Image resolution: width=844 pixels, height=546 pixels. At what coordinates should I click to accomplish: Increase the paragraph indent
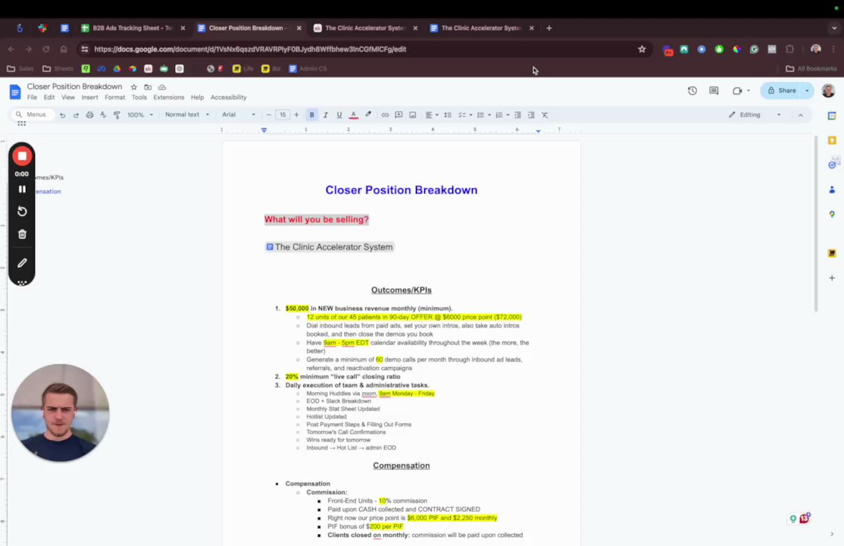[x=531, y=115]
